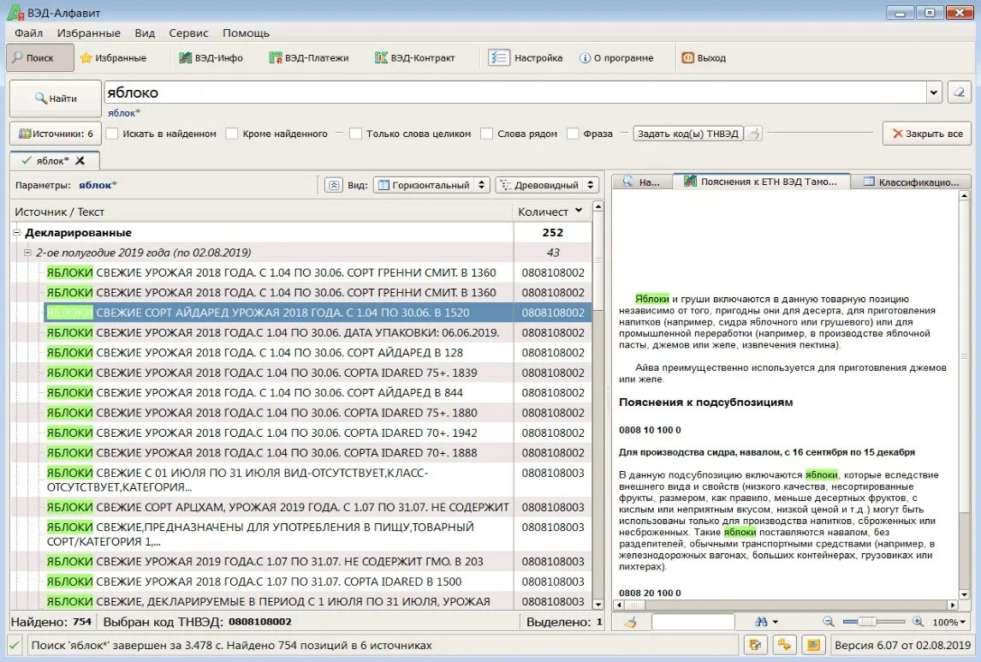
Task: Open the Поиск toolbar section
Action: coord(40,57)
